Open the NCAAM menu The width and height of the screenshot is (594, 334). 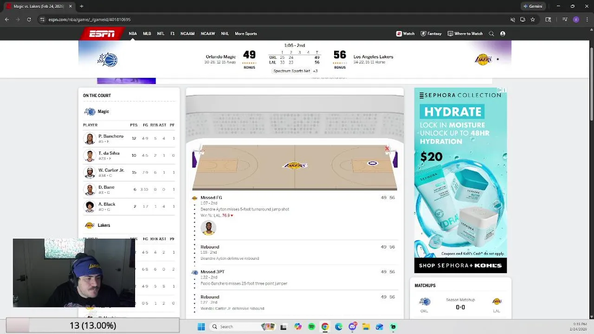tap(187, 33)
